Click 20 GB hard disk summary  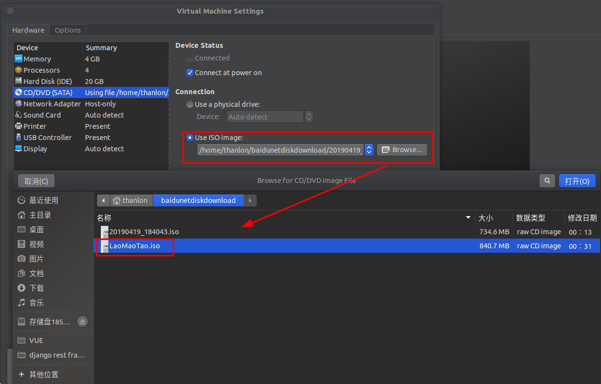point(94,81)
